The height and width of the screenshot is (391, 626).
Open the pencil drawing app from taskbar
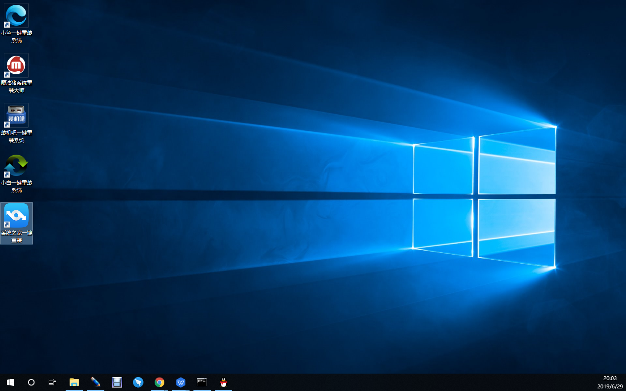tap(96, 382)
